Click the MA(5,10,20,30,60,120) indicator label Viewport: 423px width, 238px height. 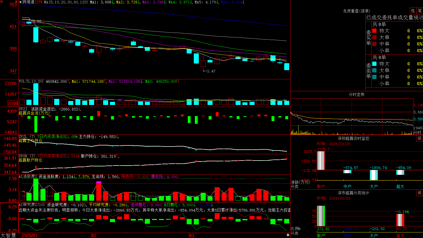tap(66, 2)
